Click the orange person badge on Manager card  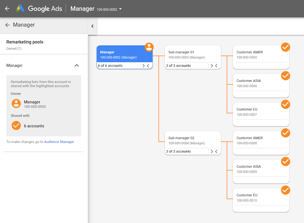coord(149,47)
